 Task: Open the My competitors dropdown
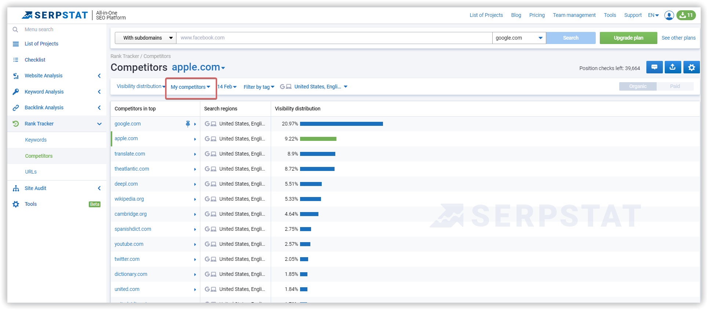[190, 87]
